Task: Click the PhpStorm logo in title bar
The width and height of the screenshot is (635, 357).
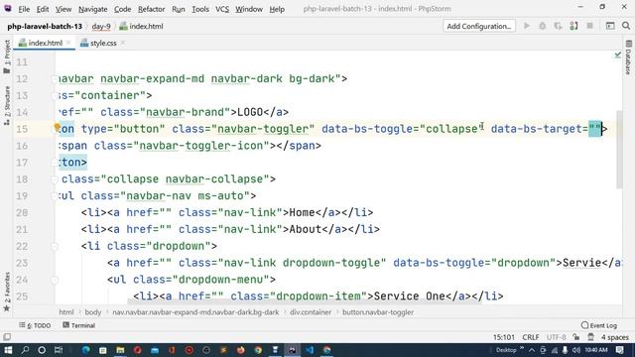Action: click(8, 9)
